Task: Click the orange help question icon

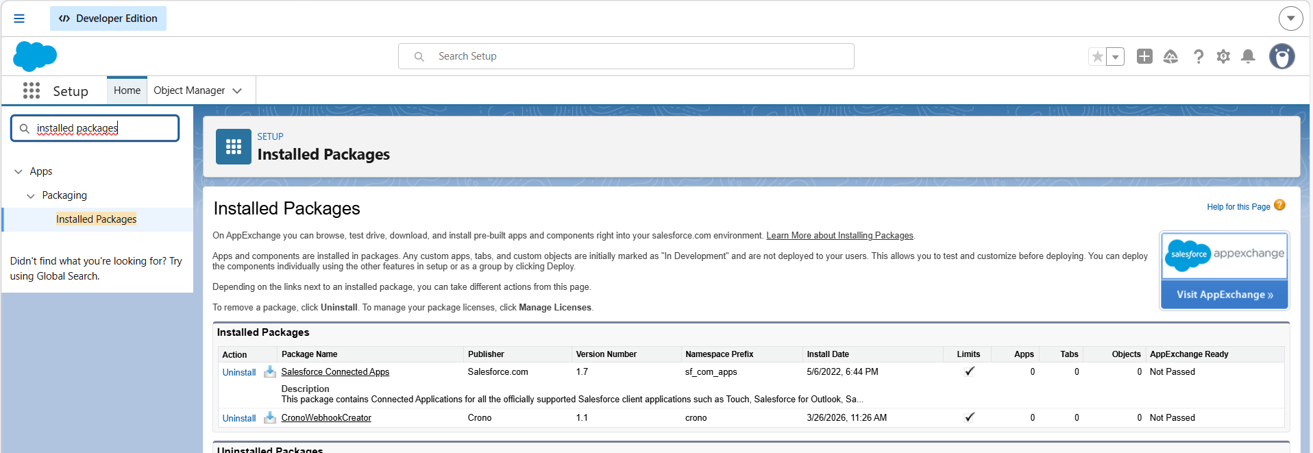Action: click(1279, 205)
